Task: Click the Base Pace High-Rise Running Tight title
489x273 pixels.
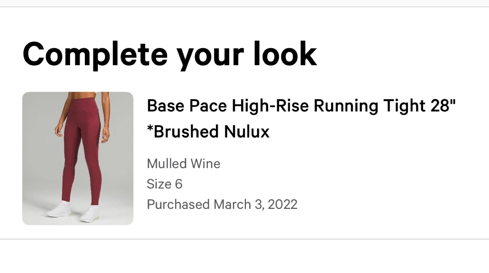Action: (301, 106)
